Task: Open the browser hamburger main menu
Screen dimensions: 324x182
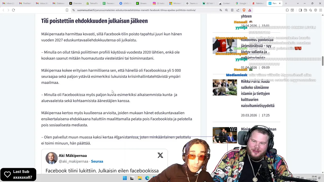Action: 320,10
